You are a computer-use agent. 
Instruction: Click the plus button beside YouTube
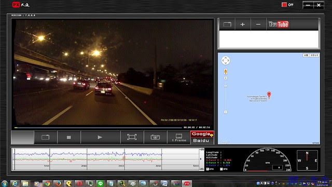point(243,24)
